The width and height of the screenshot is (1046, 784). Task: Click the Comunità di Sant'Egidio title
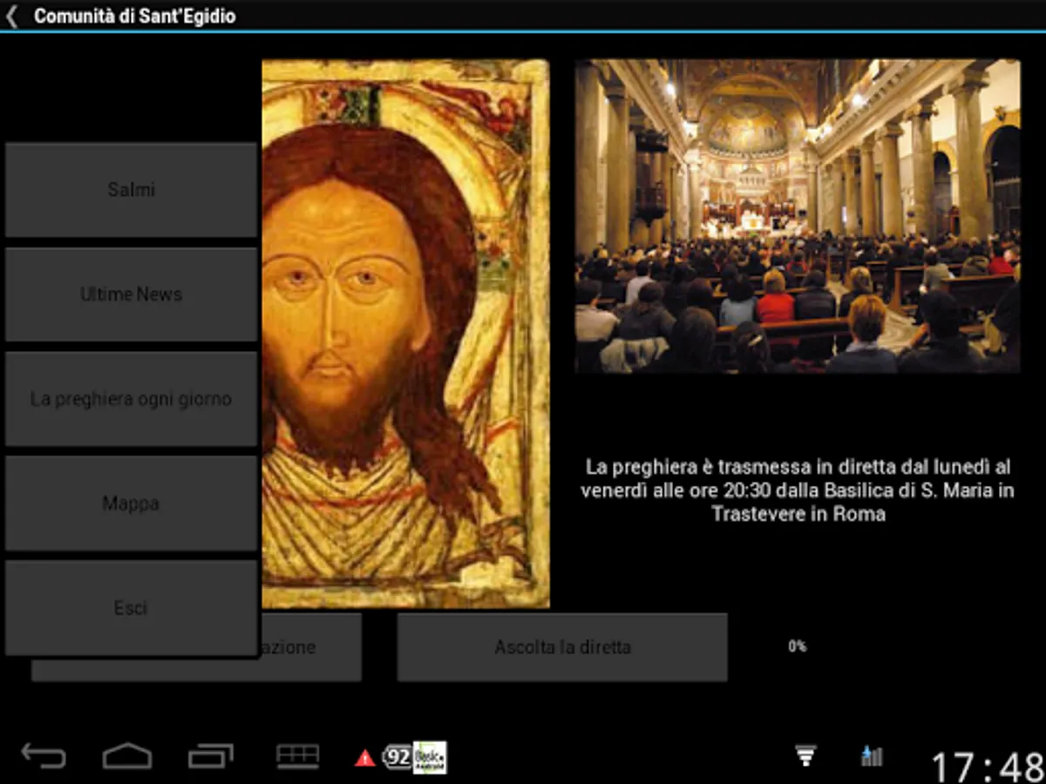pyautogui.click(x=134, y=16)
